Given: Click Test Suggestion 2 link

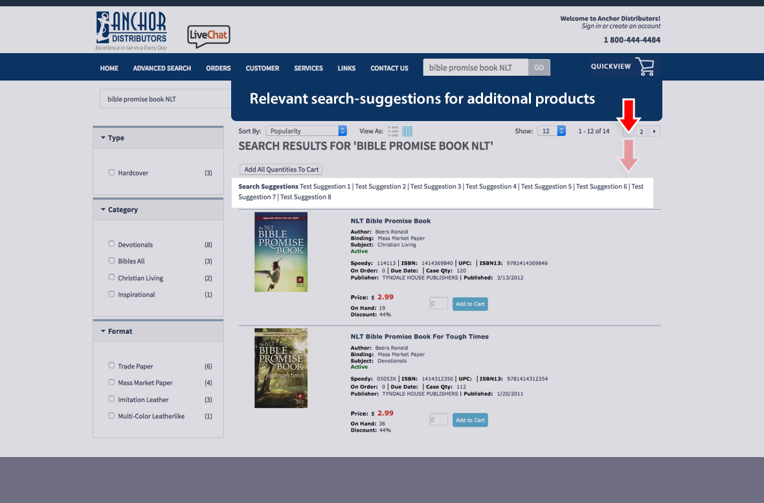Looking at the screenshot, I should [381, 186].
